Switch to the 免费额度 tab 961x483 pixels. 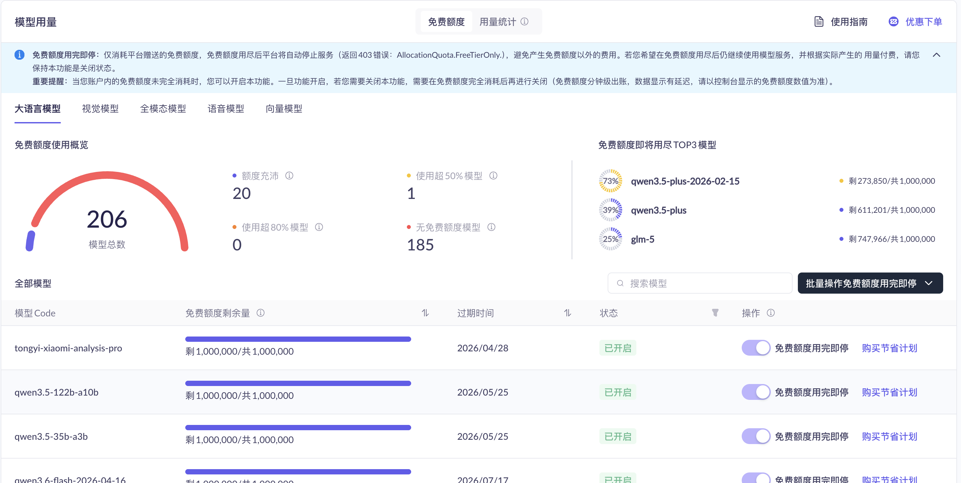click(x=446, y=22)
